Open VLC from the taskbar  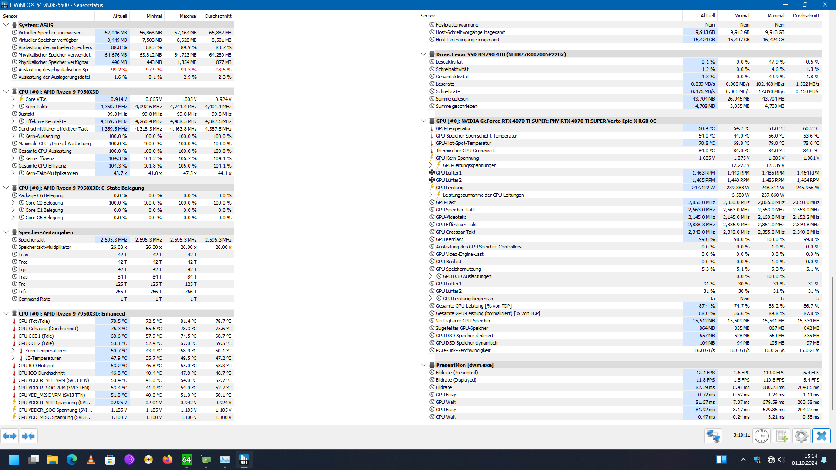tap(91, 460)
